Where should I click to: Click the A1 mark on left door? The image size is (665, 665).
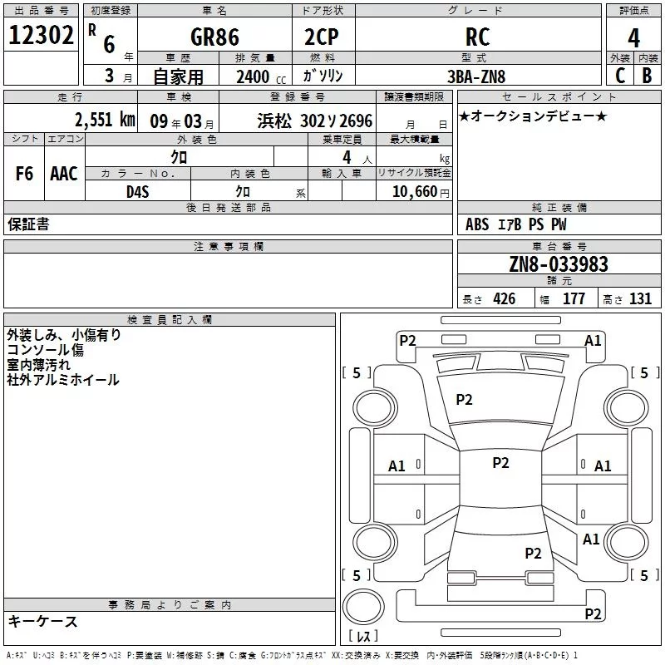[397, 466]
